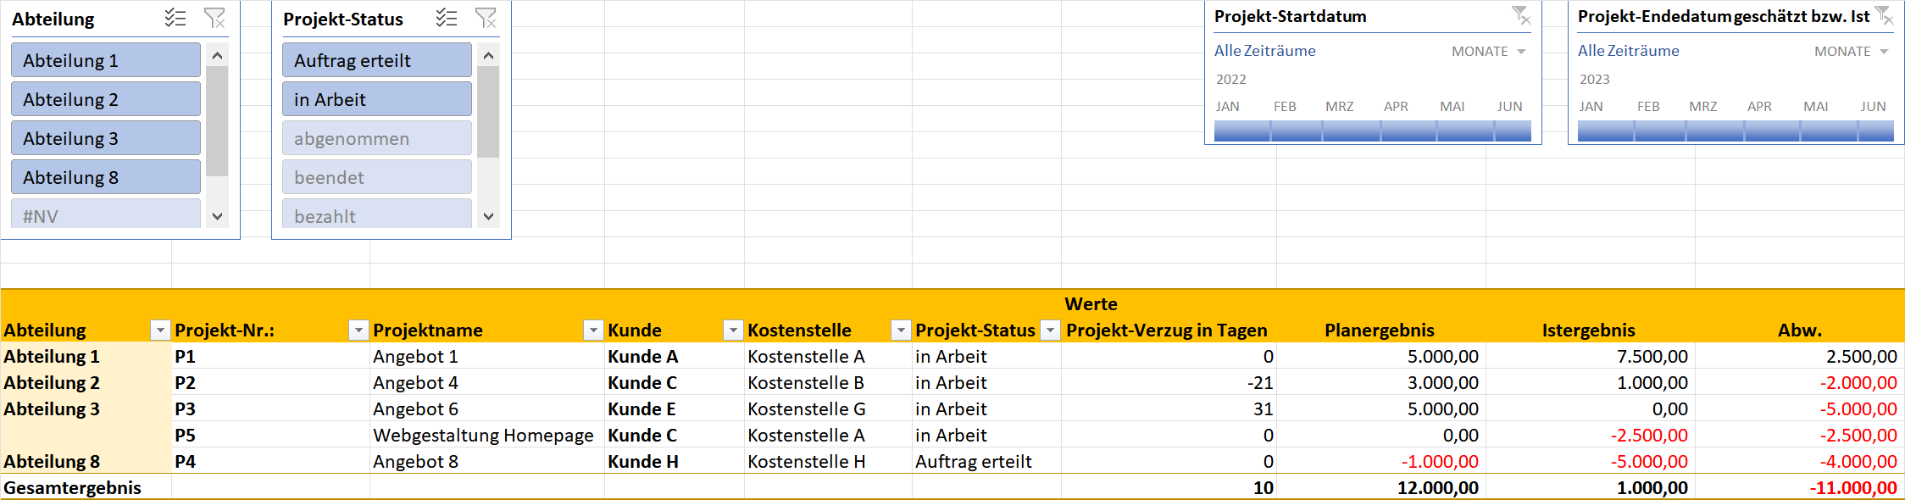Toggle the abgenommen status item
The height and width of the screenshot is (500, 1905).
click(x=377, y=138)
